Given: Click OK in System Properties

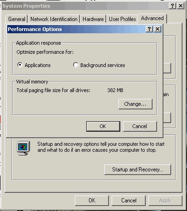Looking at the screenshot, I should 92,201.
